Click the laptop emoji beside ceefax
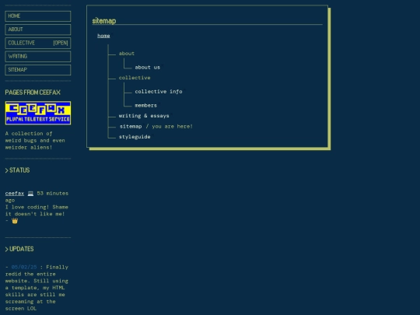 click(x=30, y=194)
